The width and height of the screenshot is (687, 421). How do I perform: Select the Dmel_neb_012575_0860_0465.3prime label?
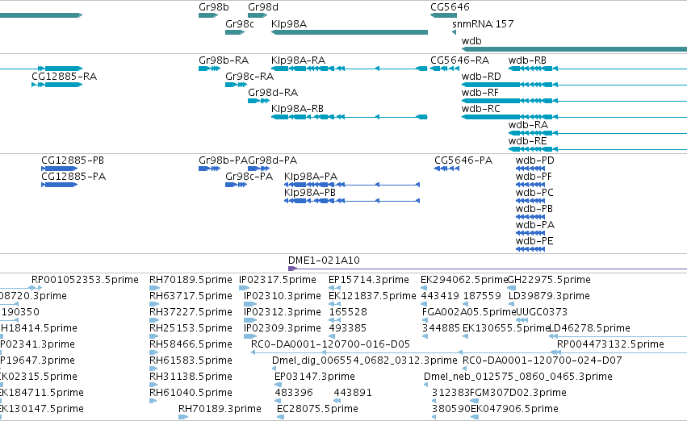(x=518, y=377)
